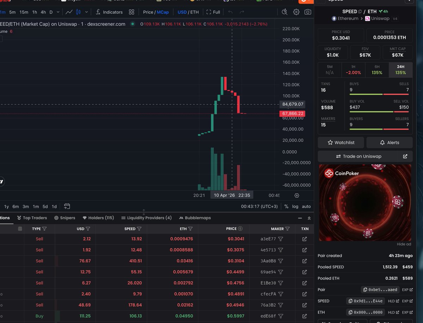Undo the last chart action
Viewport: 423px width, 323px height.
pos(230,12)
